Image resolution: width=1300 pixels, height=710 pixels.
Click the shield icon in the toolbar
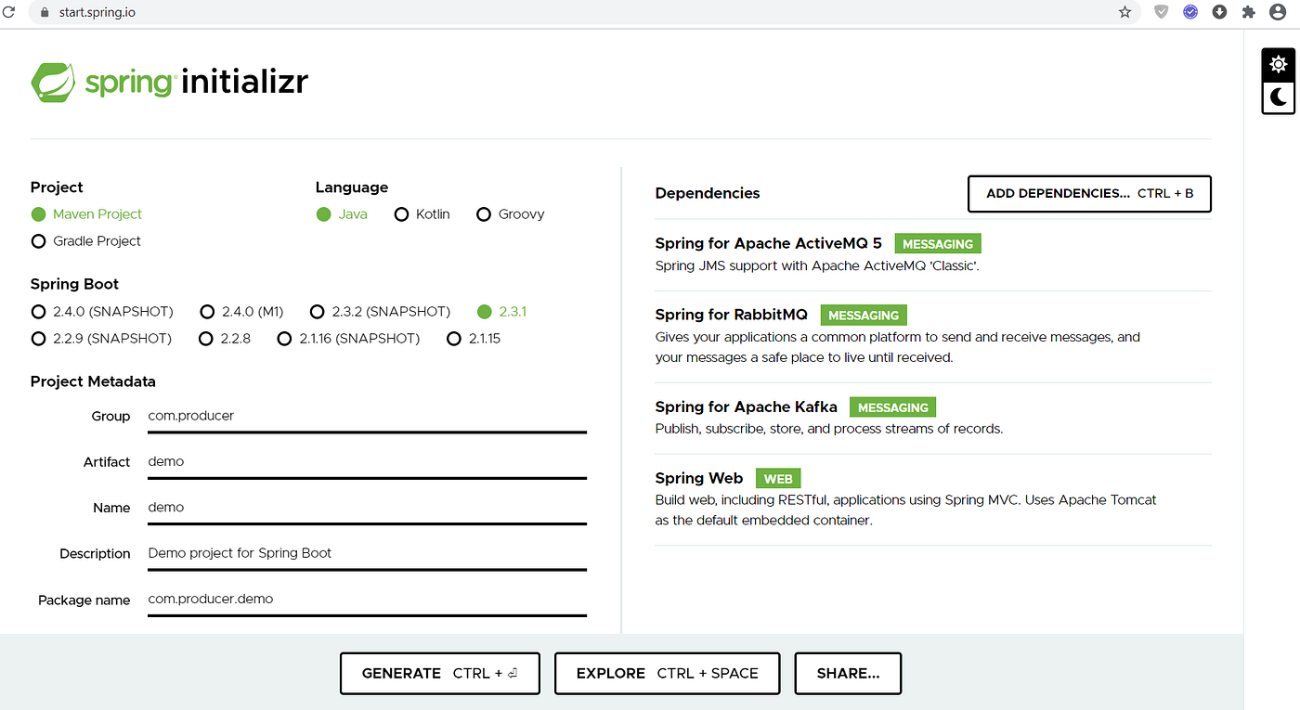pyautogui.click(x=1161, y=12)
